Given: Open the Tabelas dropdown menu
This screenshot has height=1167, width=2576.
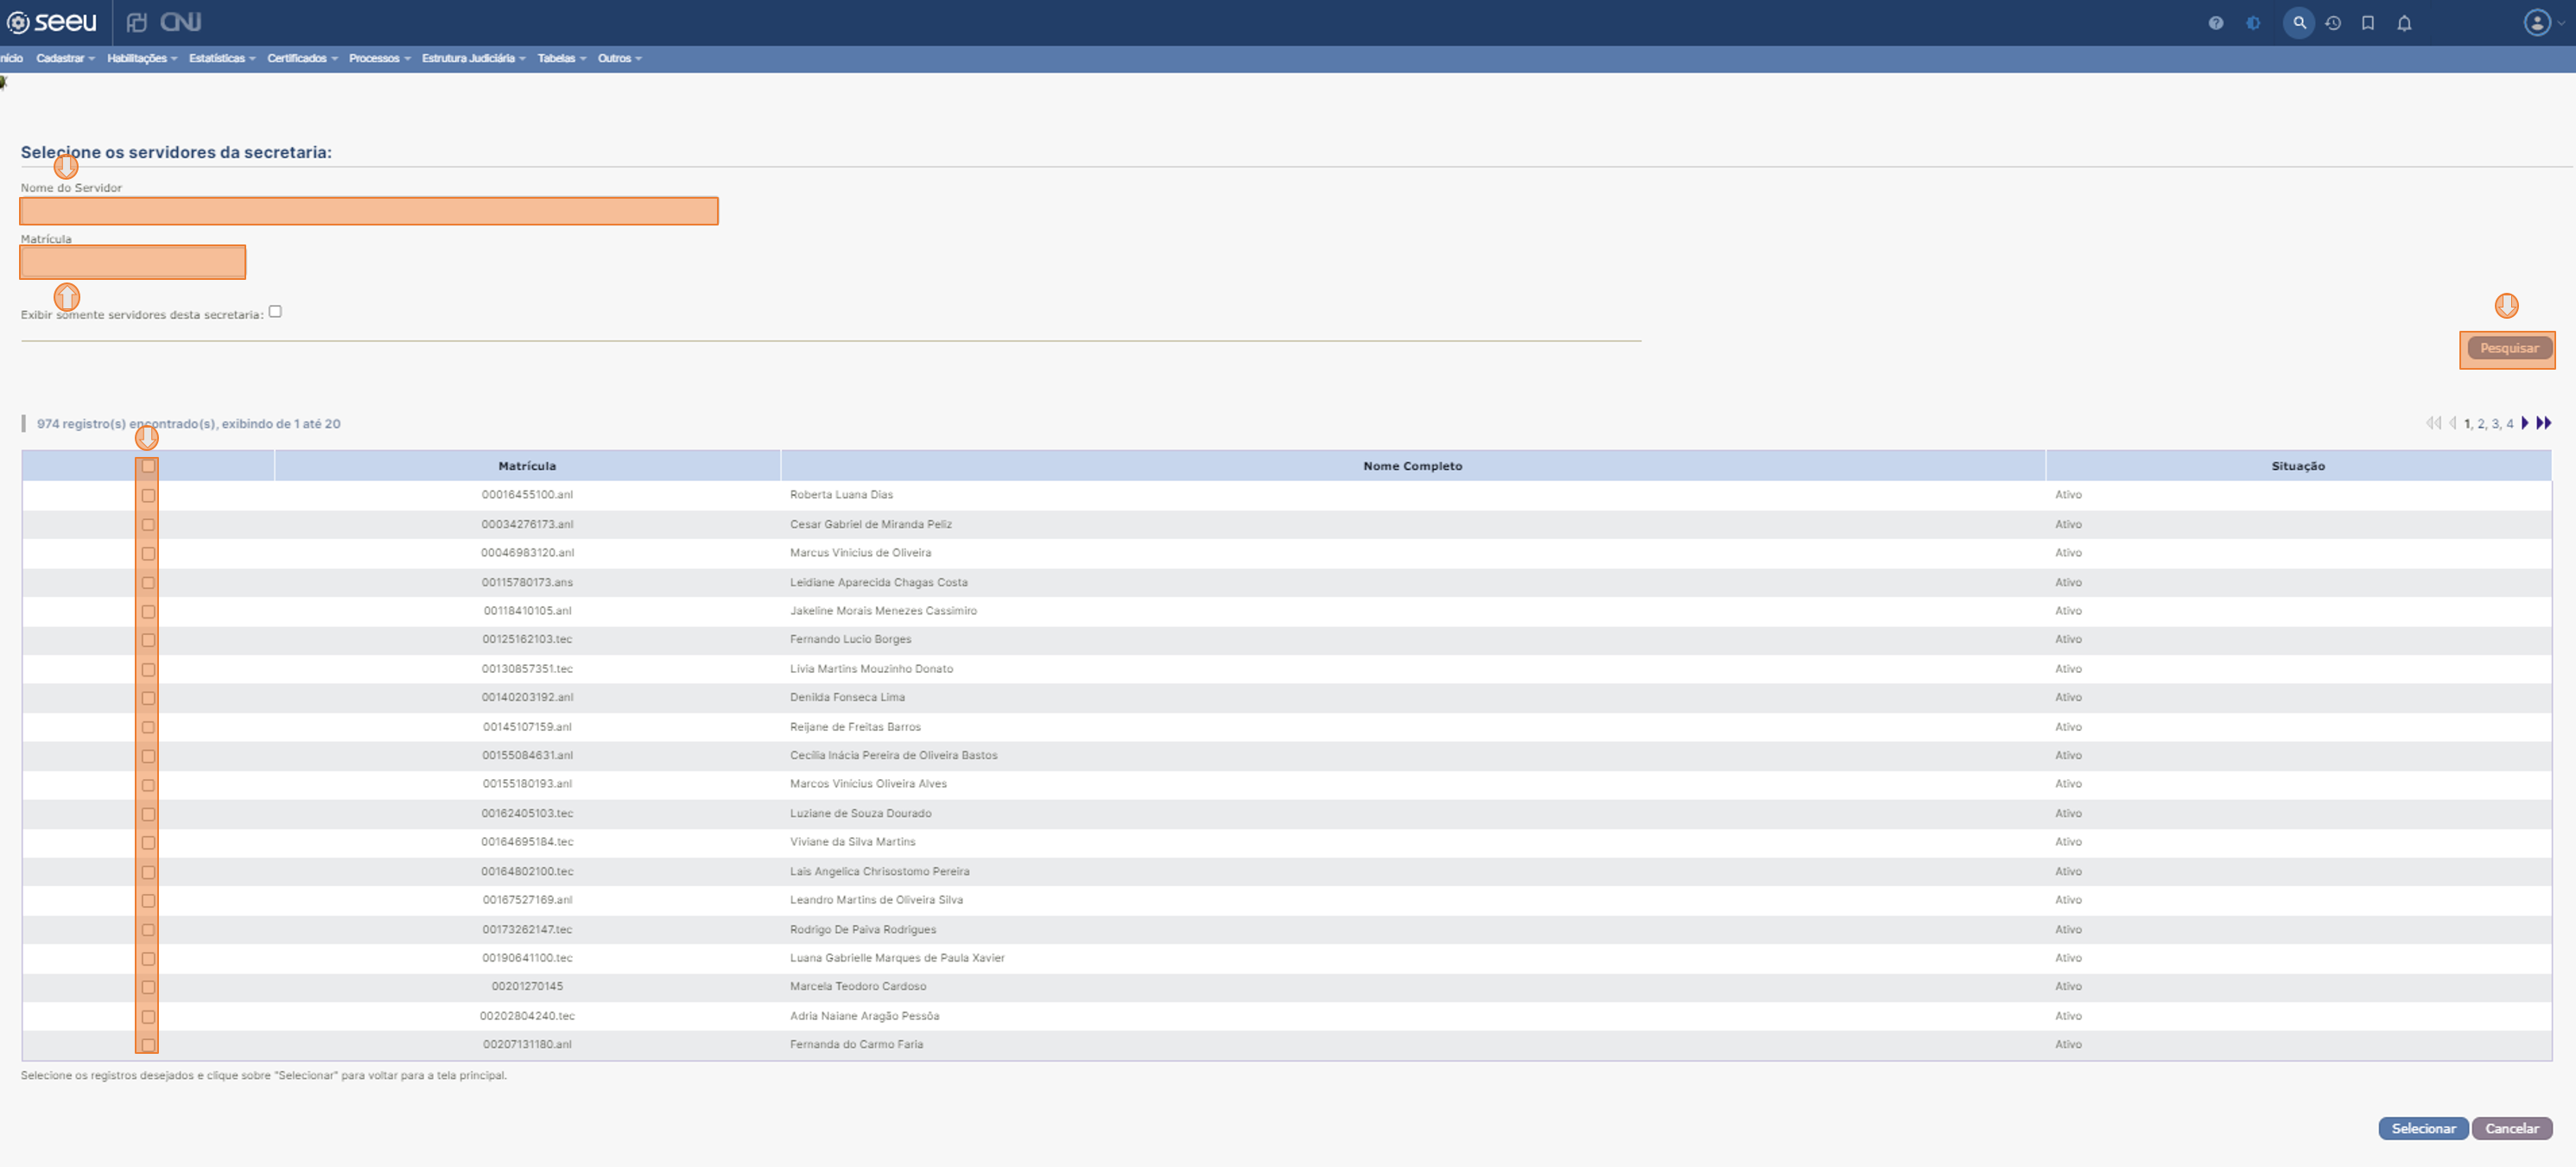Looking at the screenshot, I should (561, 58).
